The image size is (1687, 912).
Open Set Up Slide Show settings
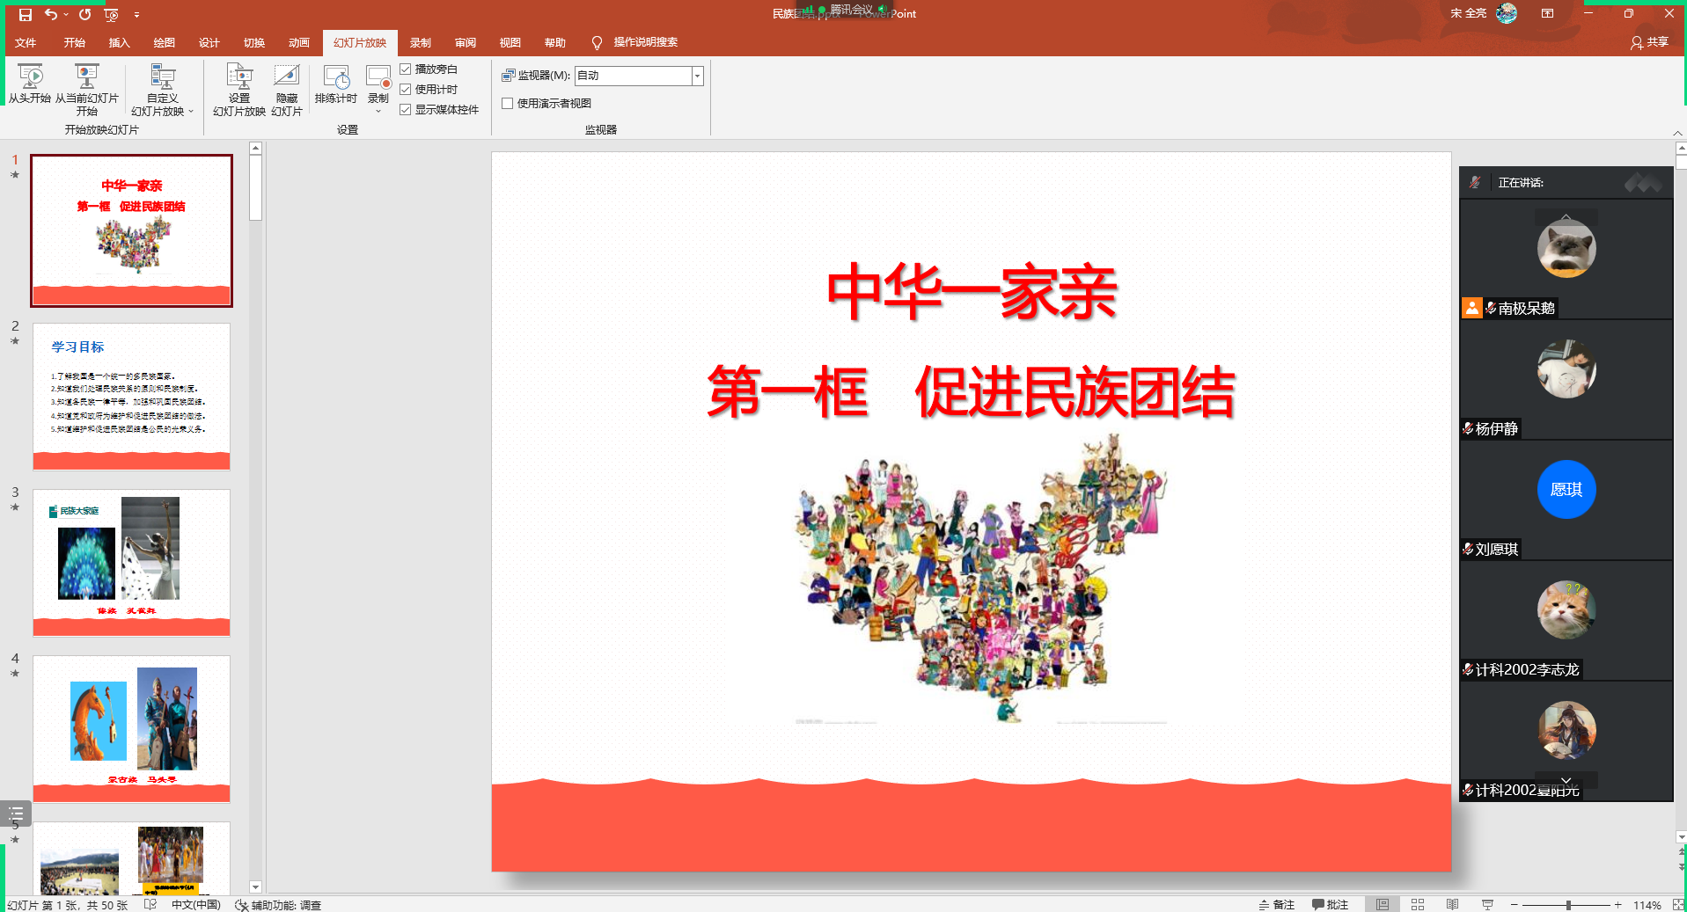click(238, 77)
